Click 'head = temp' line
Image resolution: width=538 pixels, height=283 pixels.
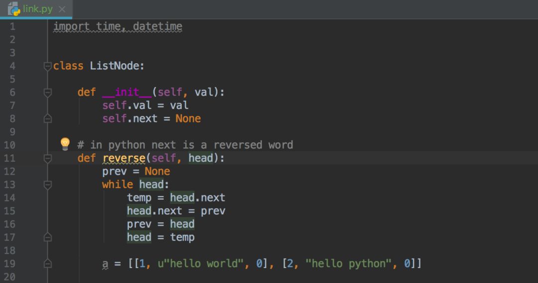point(160,237)
